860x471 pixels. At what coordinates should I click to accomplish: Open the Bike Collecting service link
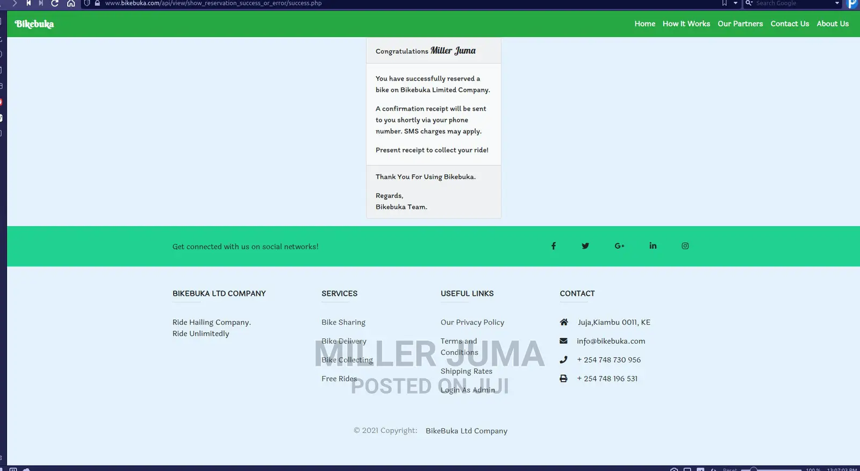click(x=347, y=360)
